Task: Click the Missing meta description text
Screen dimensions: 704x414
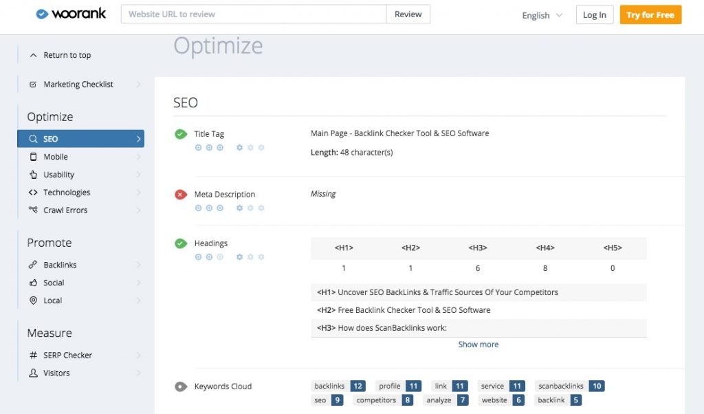Action: tap(323, 194)
